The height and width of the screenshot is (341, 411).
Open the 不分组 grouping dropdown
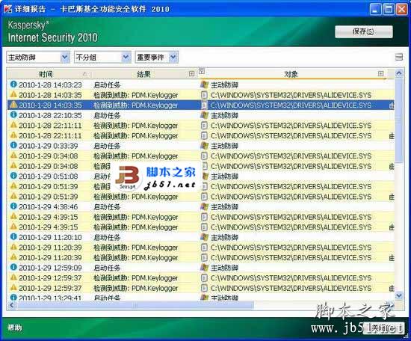[x=102, y=57]
